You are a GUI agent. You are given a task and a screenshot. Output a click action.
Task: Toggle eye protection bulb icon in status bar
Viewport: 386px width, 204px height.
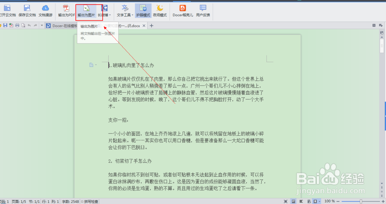315,201
